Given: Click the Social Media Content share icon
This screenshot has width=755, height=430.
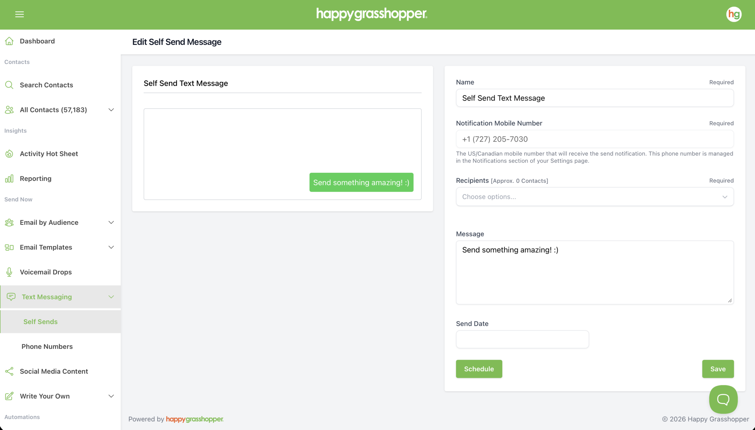Looking at the screenshot, I should tap(9, 371).
